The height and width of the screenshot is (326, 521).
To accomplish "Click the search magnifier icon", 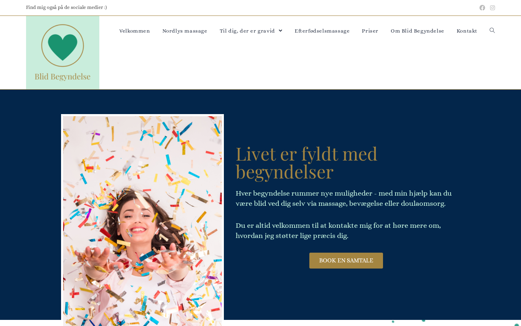I will click(x=492, y=31).
